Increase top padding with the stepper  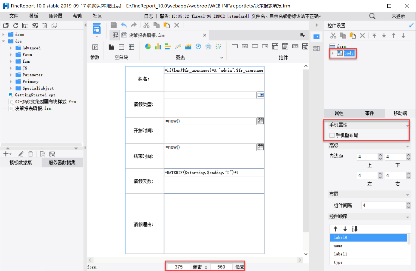[380, 155]
